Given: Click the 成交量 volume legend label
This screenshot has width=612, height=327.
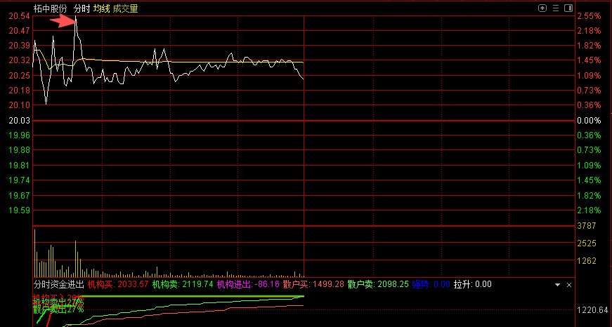Looking at the screenshot, I should [125, 8].
